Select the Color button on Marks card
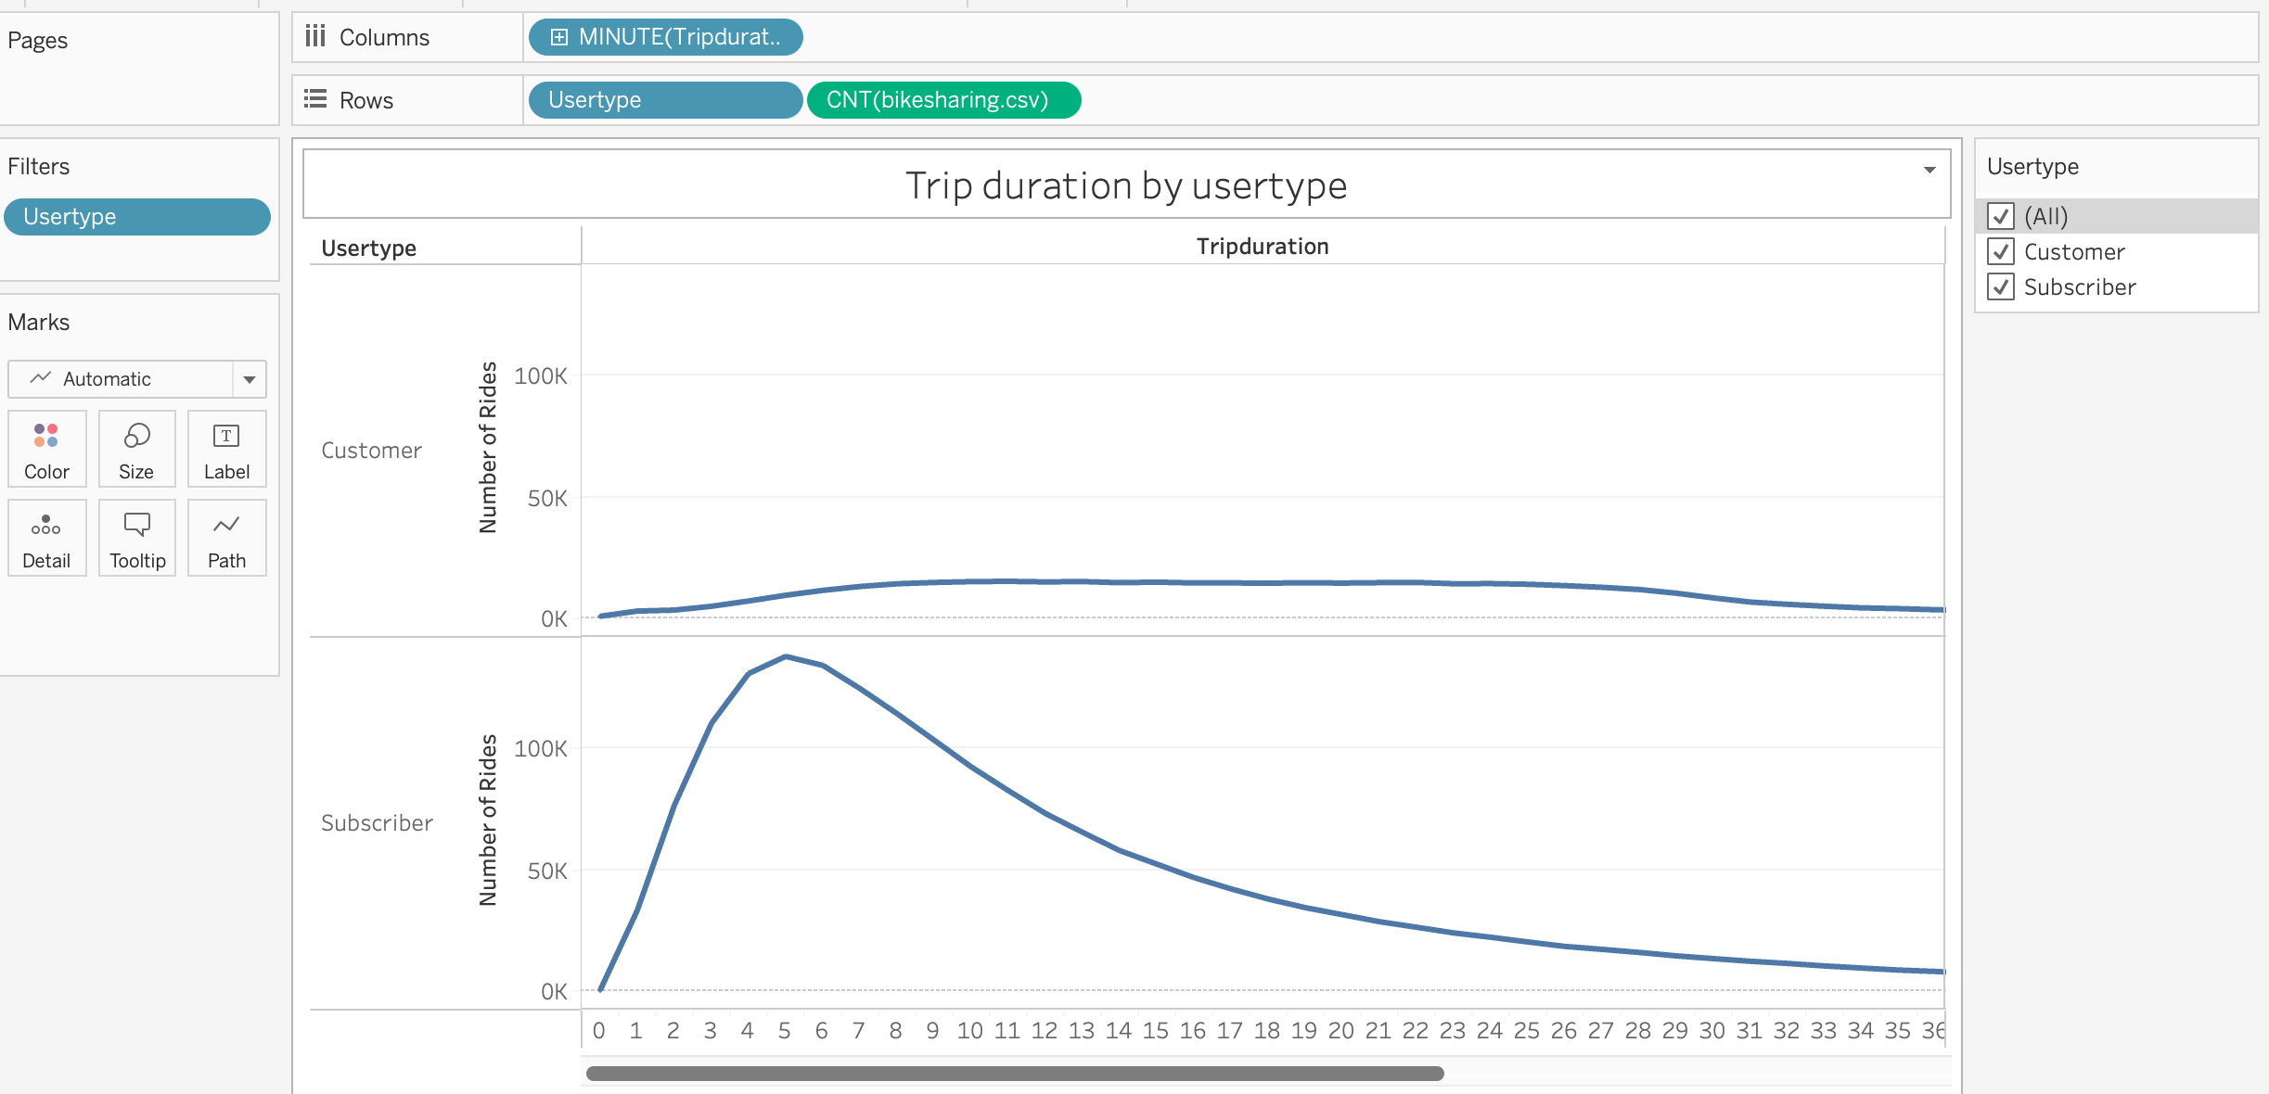 coord(45,449)
